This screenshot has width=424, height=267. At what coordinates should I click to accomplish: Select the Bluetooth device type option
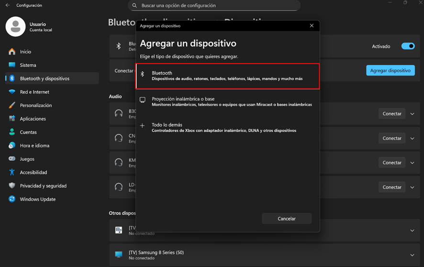[228, 76]
